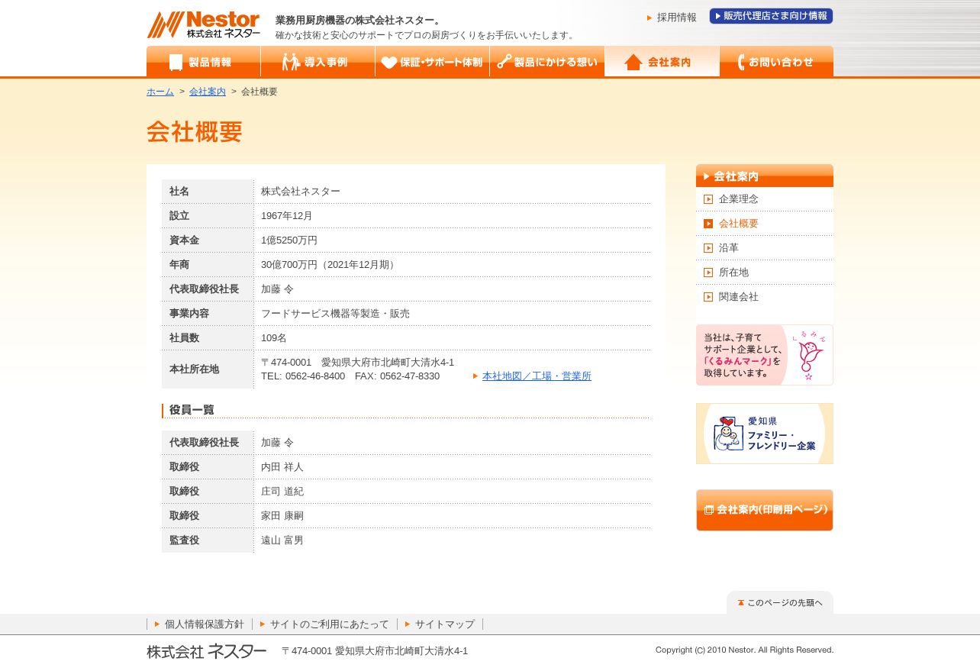Select the 会社案内 navigation tab
This screenshot has width=980, height=671.
coord(662,62)
